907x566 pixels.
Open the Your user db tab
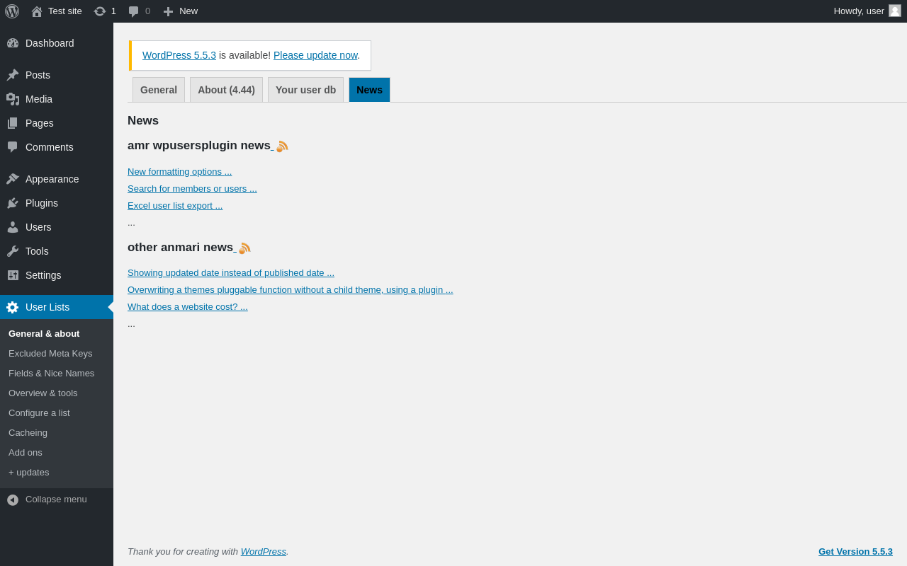305,90
